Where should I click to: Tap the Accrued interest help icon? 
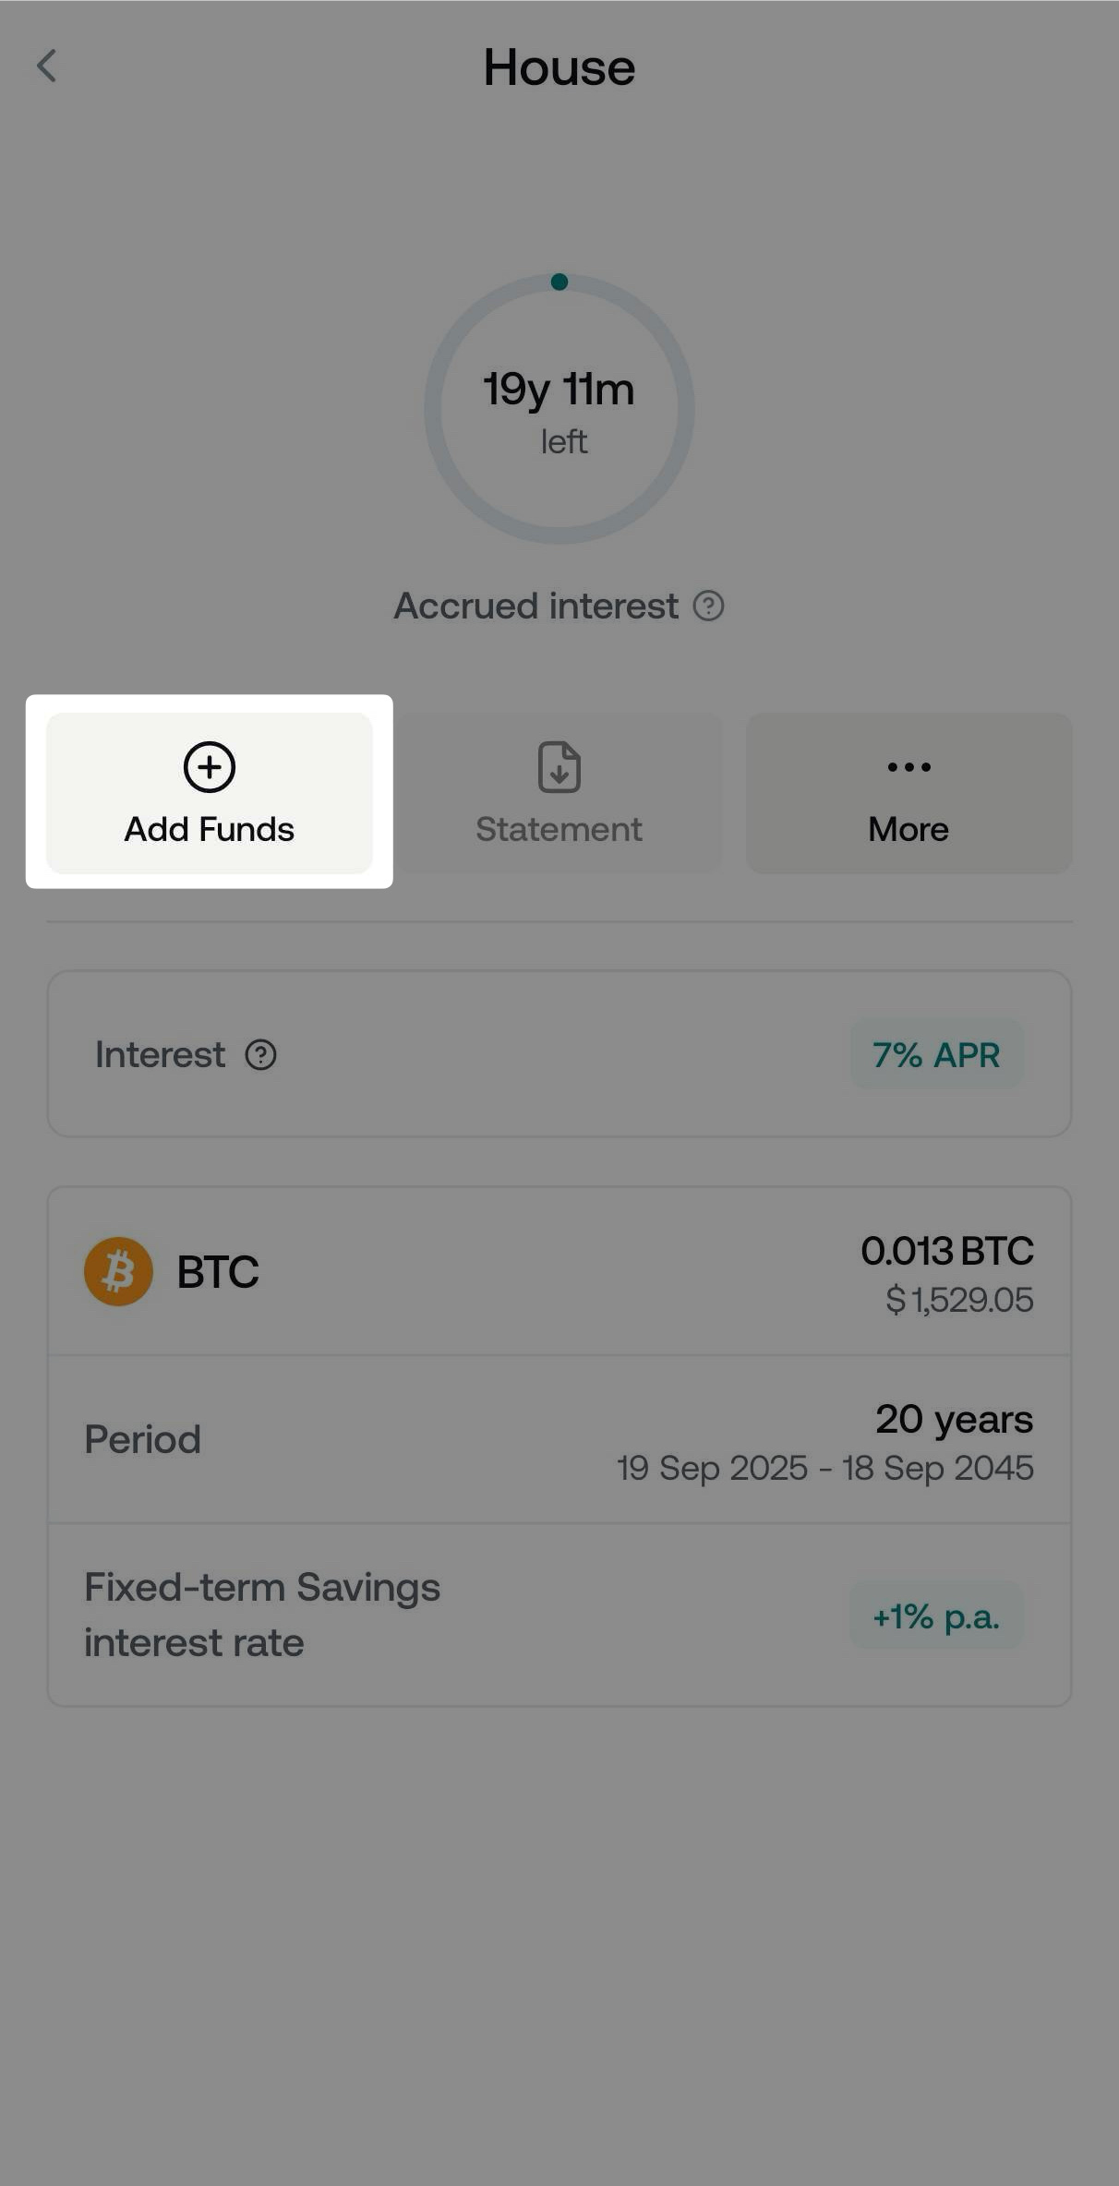pyautogui.click(x=708, y=607)
